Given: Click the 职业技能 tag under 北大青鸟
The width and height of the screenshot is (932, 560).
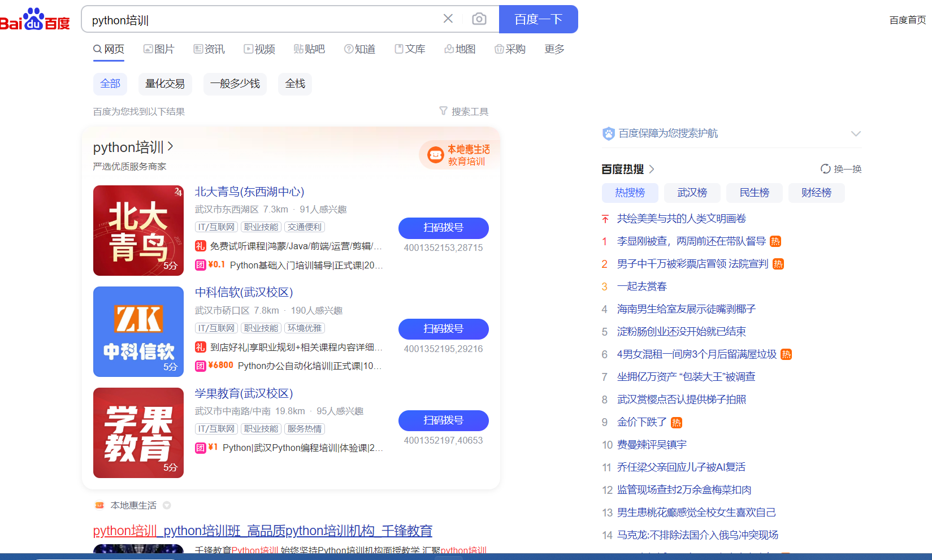Looking at the screenshot, I should (x=261, y=227).
